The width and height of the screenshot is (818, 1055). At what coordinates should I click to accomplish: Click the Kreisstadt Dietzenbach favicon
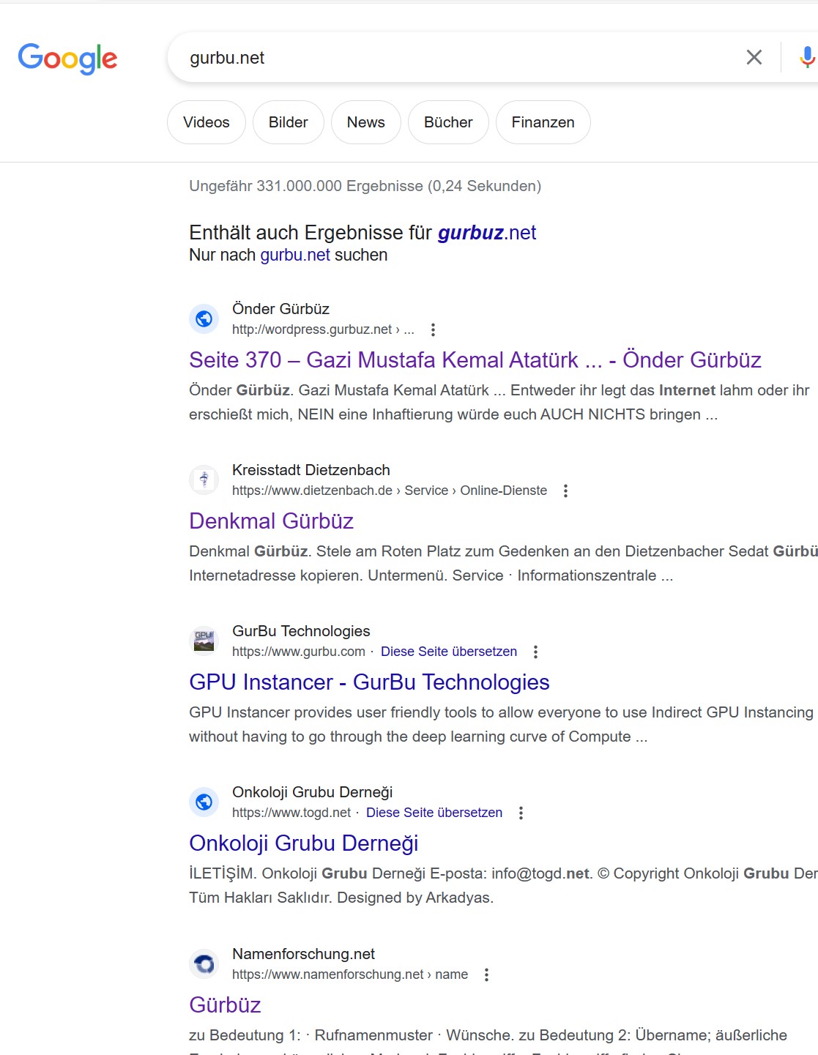click(204, 480)
